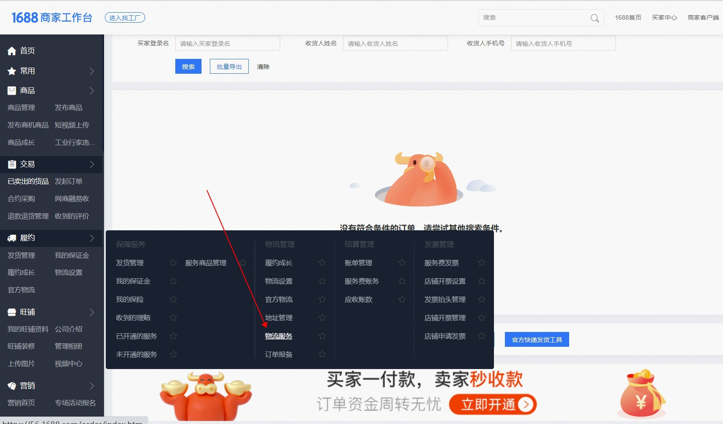
Task: Click the clipboard icon beside 交易
Action: tap(12, 164)
